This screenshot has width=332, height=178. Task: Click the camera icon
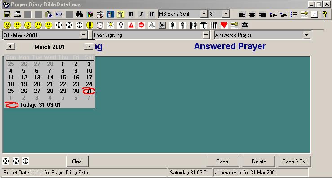click(245, 25)
